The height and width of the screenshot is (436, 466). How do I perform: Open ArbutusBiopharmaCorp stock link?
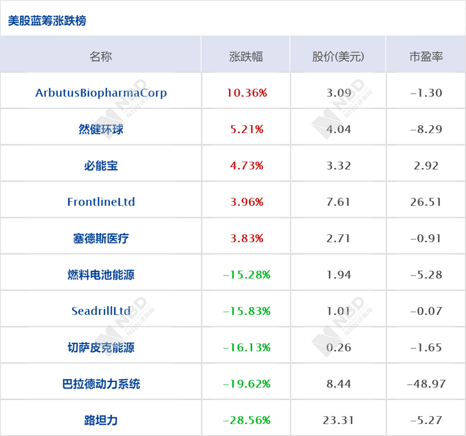point(101,93)
